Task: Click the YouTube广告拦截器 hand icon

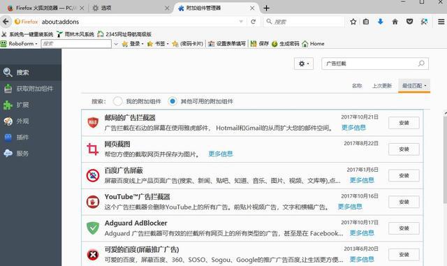Action: click(93, 202)
